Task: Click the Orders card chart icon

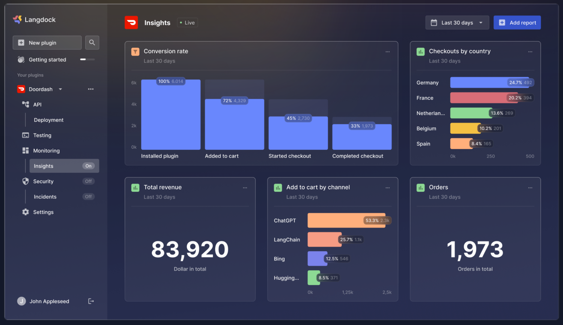Action: (x=420, y=188)
